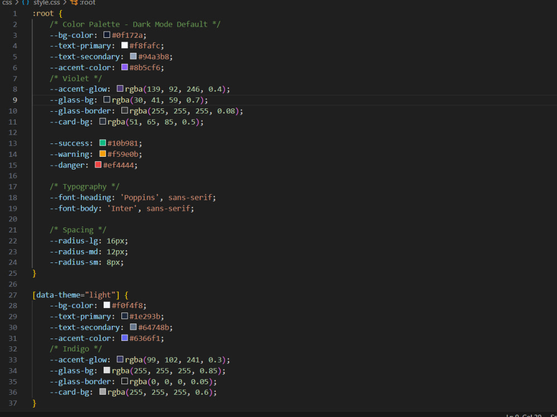The width and height of the screenshot is (557, 417).
Task: Click the 'Inter' font name
Action: pyautogui.click(x=122, y=208)
